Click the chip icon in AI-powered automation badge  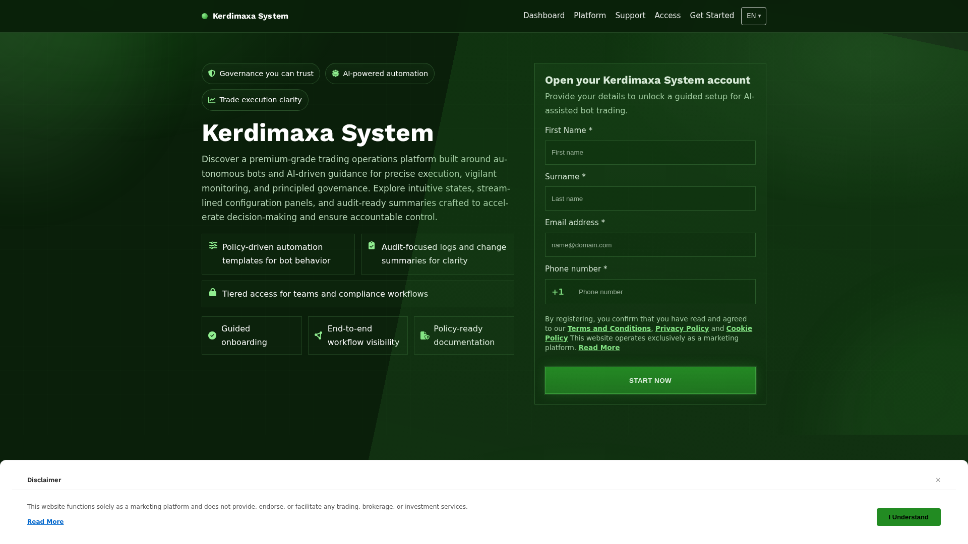[335, 74]
